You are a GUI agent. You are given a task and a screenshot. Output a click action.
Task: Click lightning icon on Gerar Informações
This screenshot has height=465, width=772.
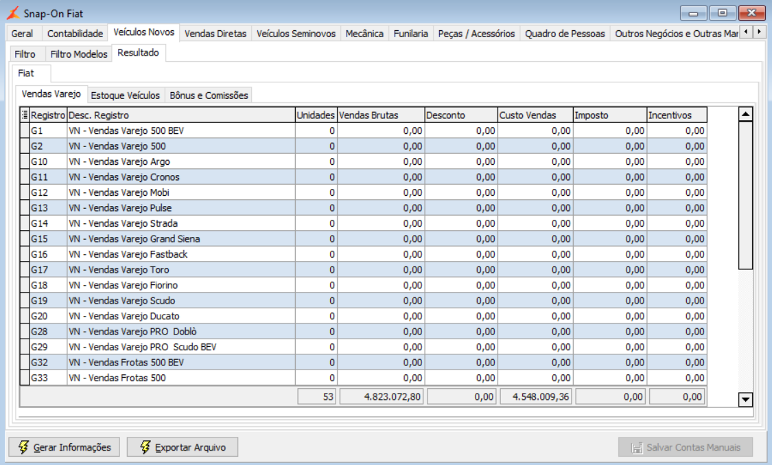23,446
